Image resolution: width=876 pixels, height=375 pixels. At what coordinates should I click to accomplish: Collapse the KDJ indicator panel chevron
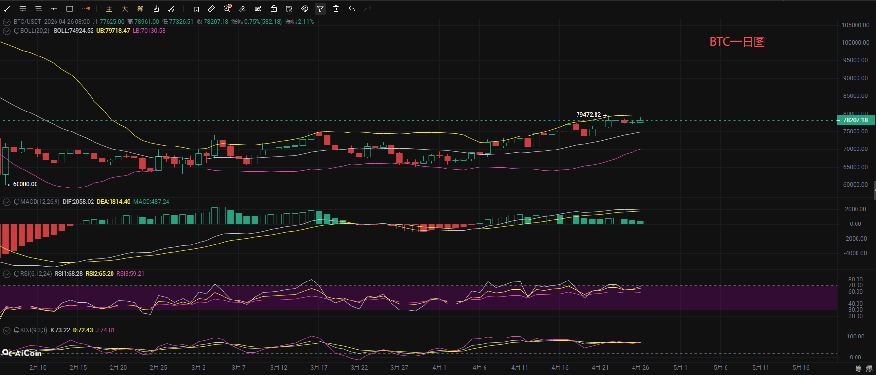7,330
